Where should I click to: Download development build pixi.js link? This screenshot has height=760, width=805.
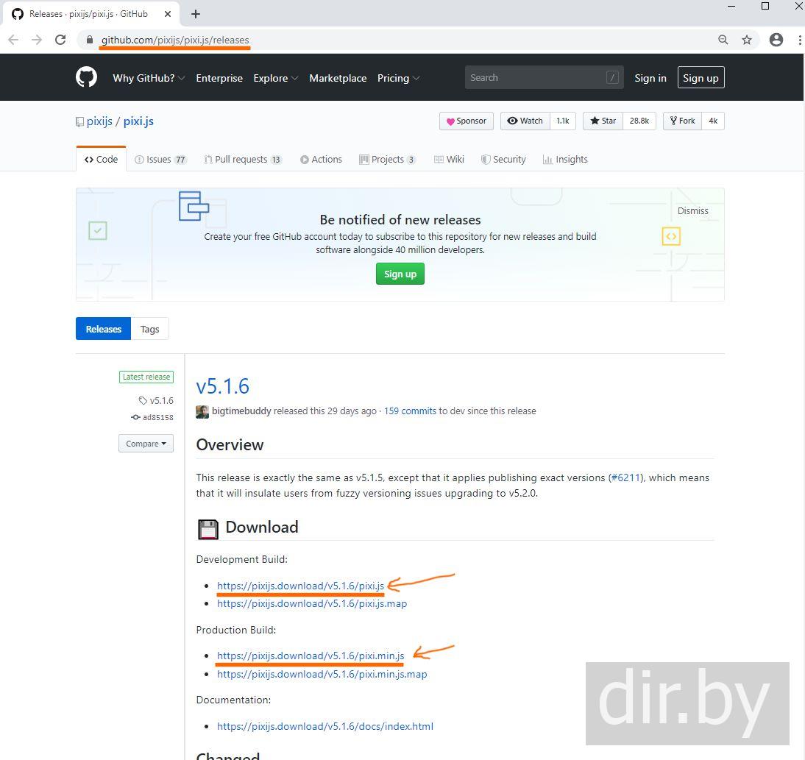pos(300,586)
